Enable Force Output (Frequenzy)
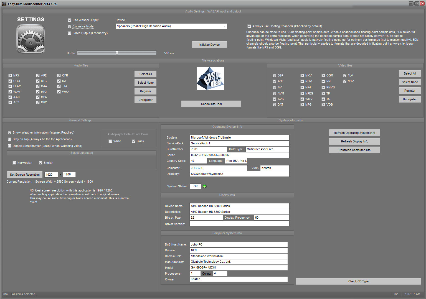The image size is (426, 299). click(69, 33)
